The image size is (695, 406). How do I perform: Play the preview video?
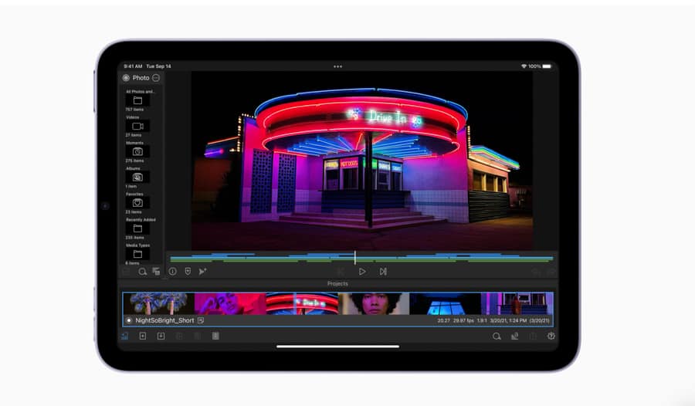362,272
